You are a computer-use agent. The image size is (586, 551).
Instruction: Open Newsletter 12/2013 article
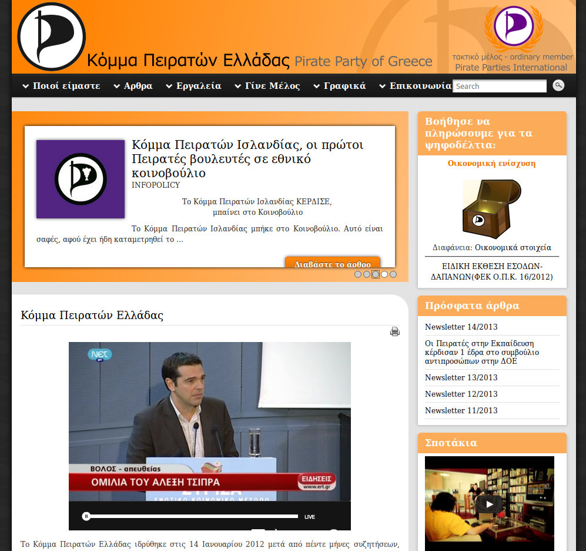click(461, 394)
